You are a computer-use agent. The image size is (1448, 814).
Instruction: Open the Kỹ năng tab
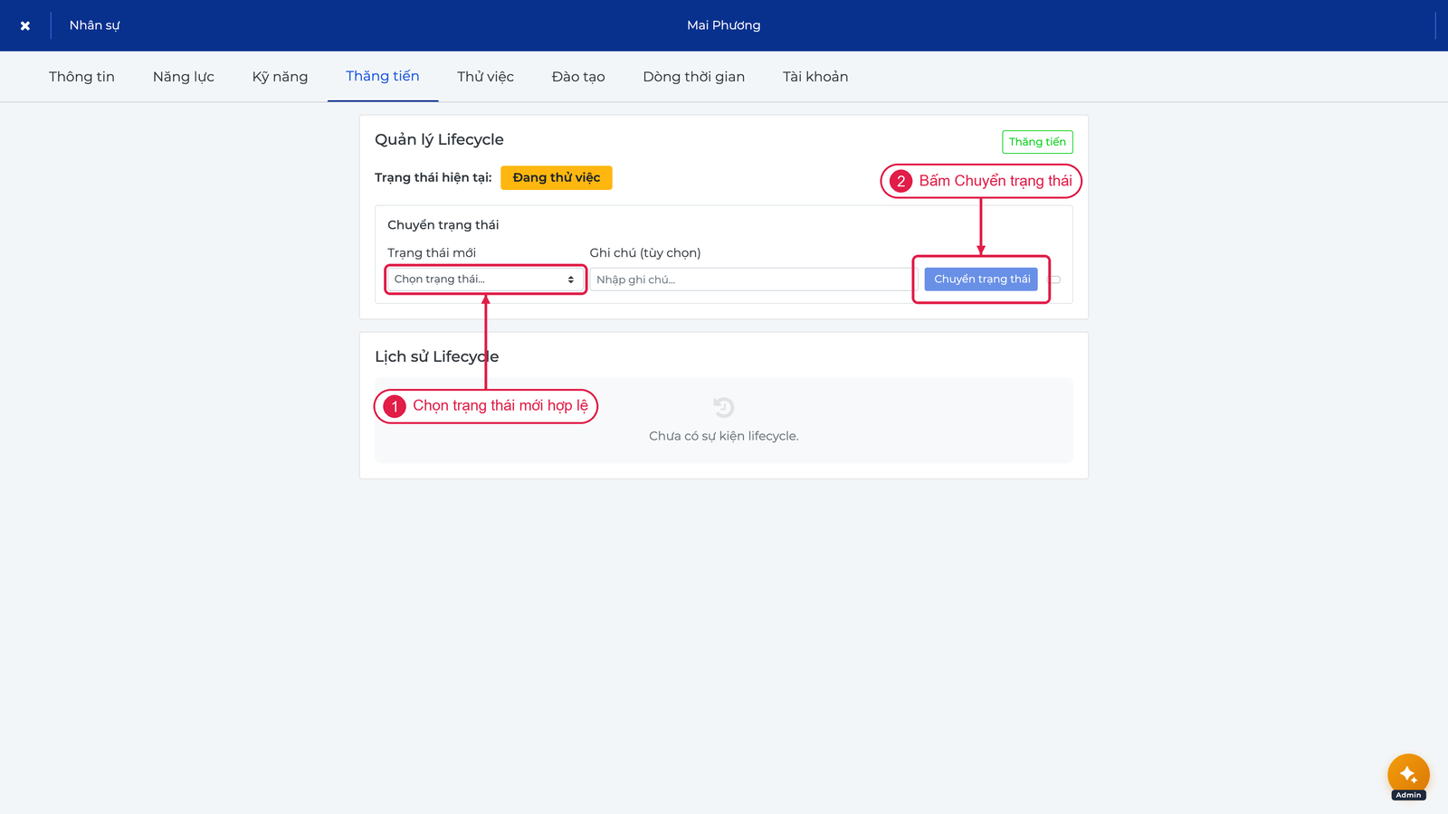pyautogui.click(x=280, y=77)
